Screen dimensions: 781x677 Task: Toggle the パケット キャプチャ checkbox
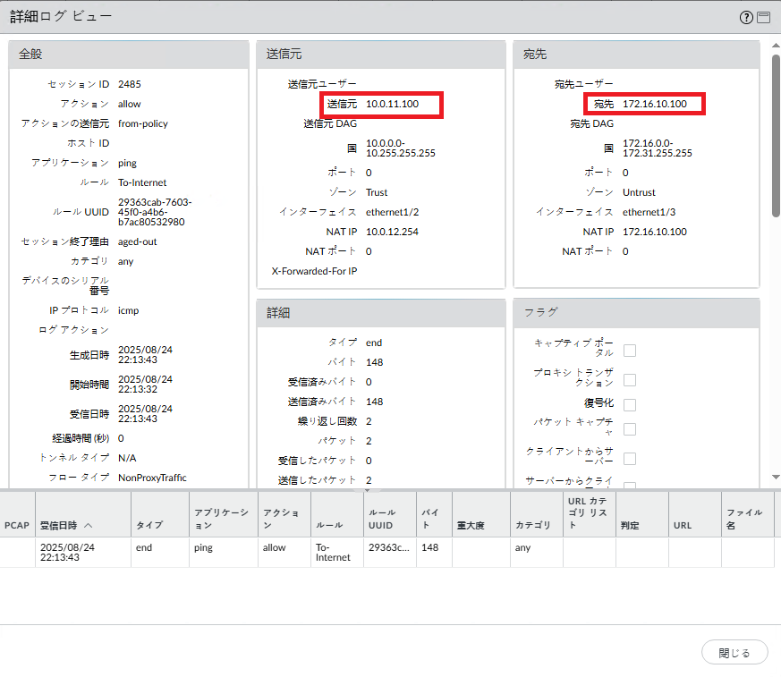point(630,429)
